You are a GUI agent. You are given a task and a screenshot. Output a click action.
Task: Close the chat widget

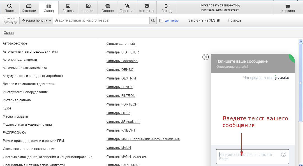coord(205,57)
